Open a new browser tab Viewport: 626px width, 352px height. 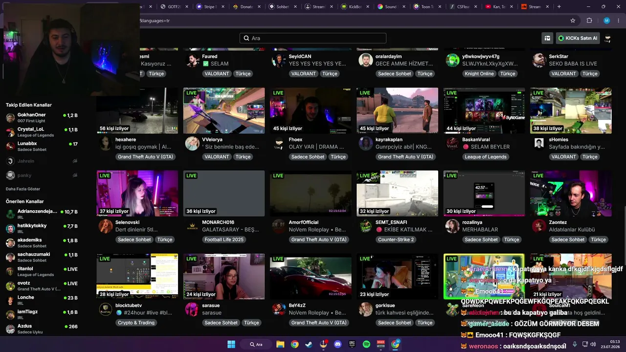pos(559,7)
